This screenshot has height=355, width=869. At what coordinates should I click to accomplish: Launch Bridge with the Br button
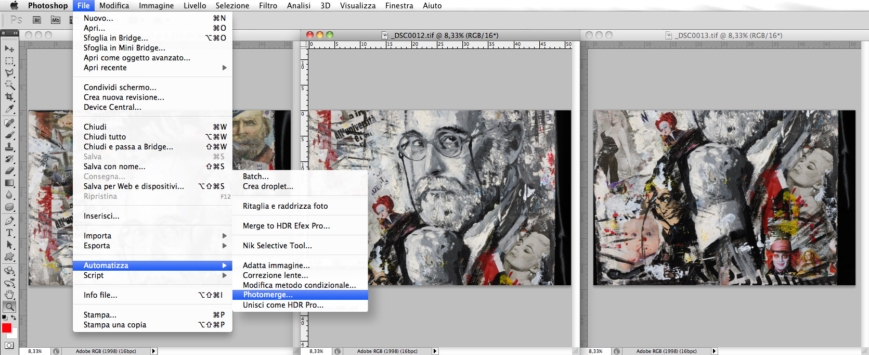point(37,20)
